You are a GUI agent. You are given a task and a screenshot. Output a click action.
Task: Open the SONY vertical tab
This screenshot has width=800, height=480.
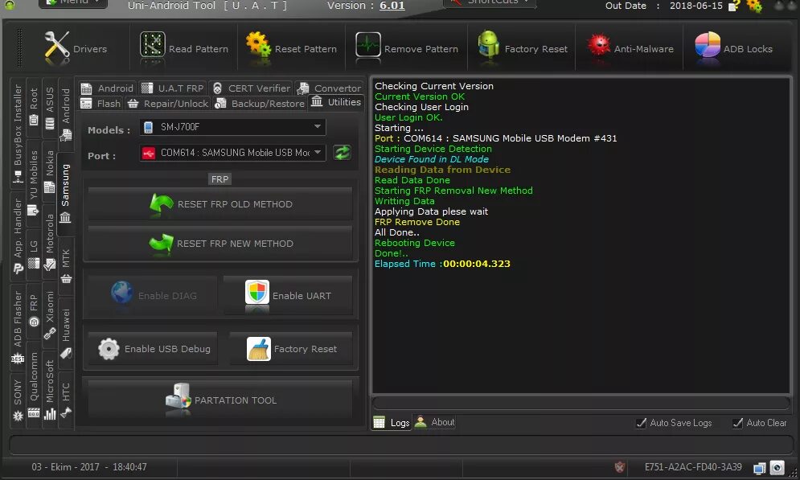(x=18, y=400)
